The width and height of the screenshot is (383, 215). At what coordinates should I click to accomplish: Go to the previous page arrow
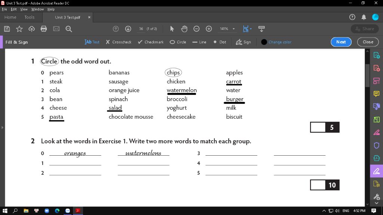(116, 29)
